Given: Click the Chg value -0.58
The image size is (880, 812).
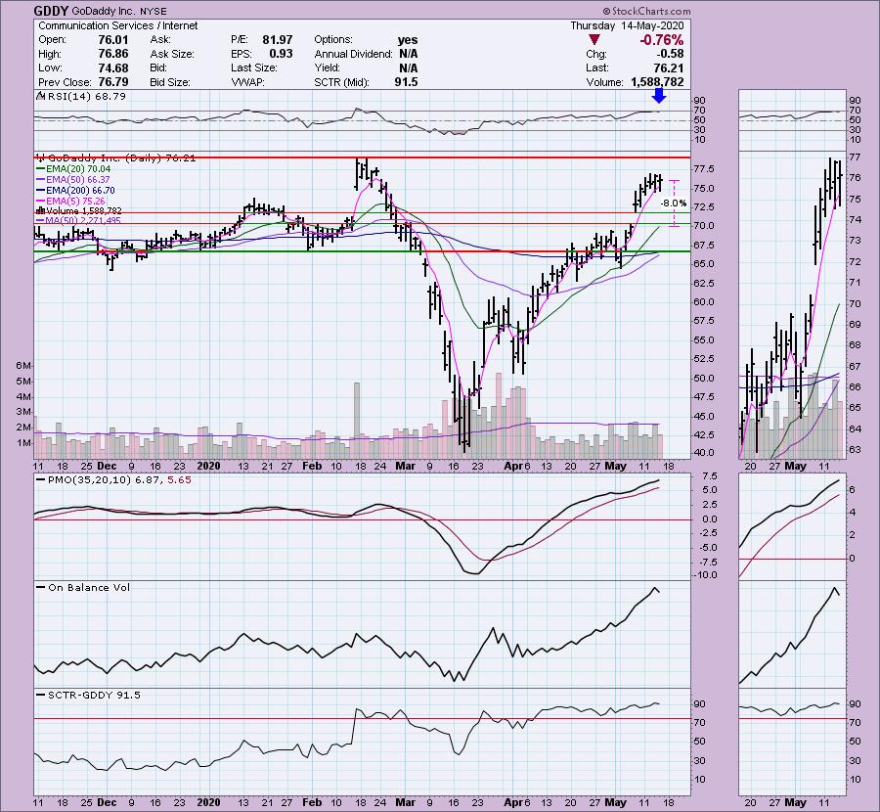Looking at the screenshot, I should click(x=670, y=54).
